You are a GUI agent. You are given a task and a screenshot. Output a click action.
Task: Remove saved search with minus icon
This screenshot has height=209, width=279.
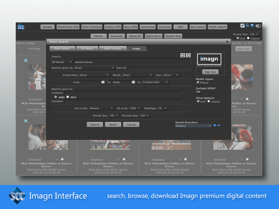pyautogui.click(x=219, y=125)
